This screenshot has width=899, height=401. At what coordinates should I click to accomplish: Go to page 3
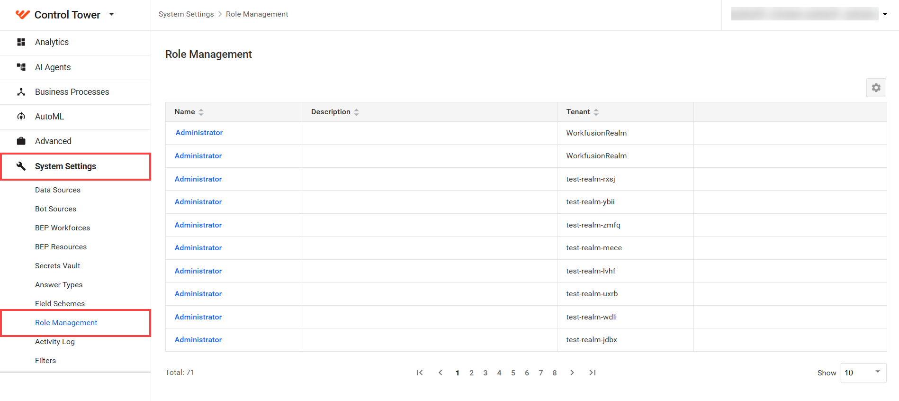pyautogui.click(x=485, y=373)
